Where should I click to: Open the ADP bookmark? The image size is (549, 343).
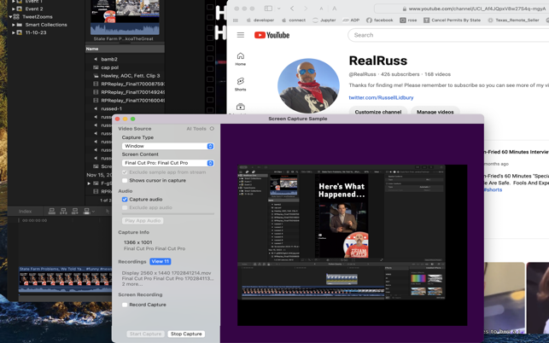pos(351,20)
